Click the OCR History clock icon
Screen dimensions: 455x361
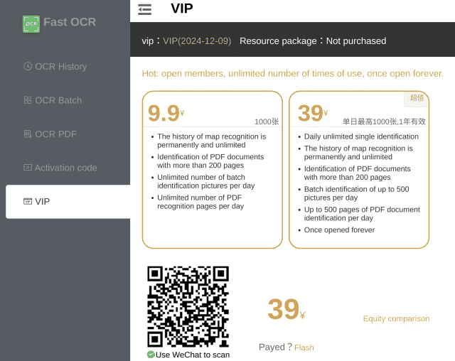coord(28,66)
